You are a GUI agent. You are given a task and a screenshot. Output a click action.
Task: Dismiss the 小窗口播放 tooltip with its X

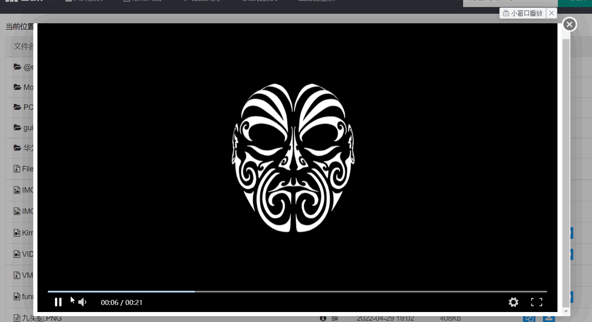click(x=552, y=13)
